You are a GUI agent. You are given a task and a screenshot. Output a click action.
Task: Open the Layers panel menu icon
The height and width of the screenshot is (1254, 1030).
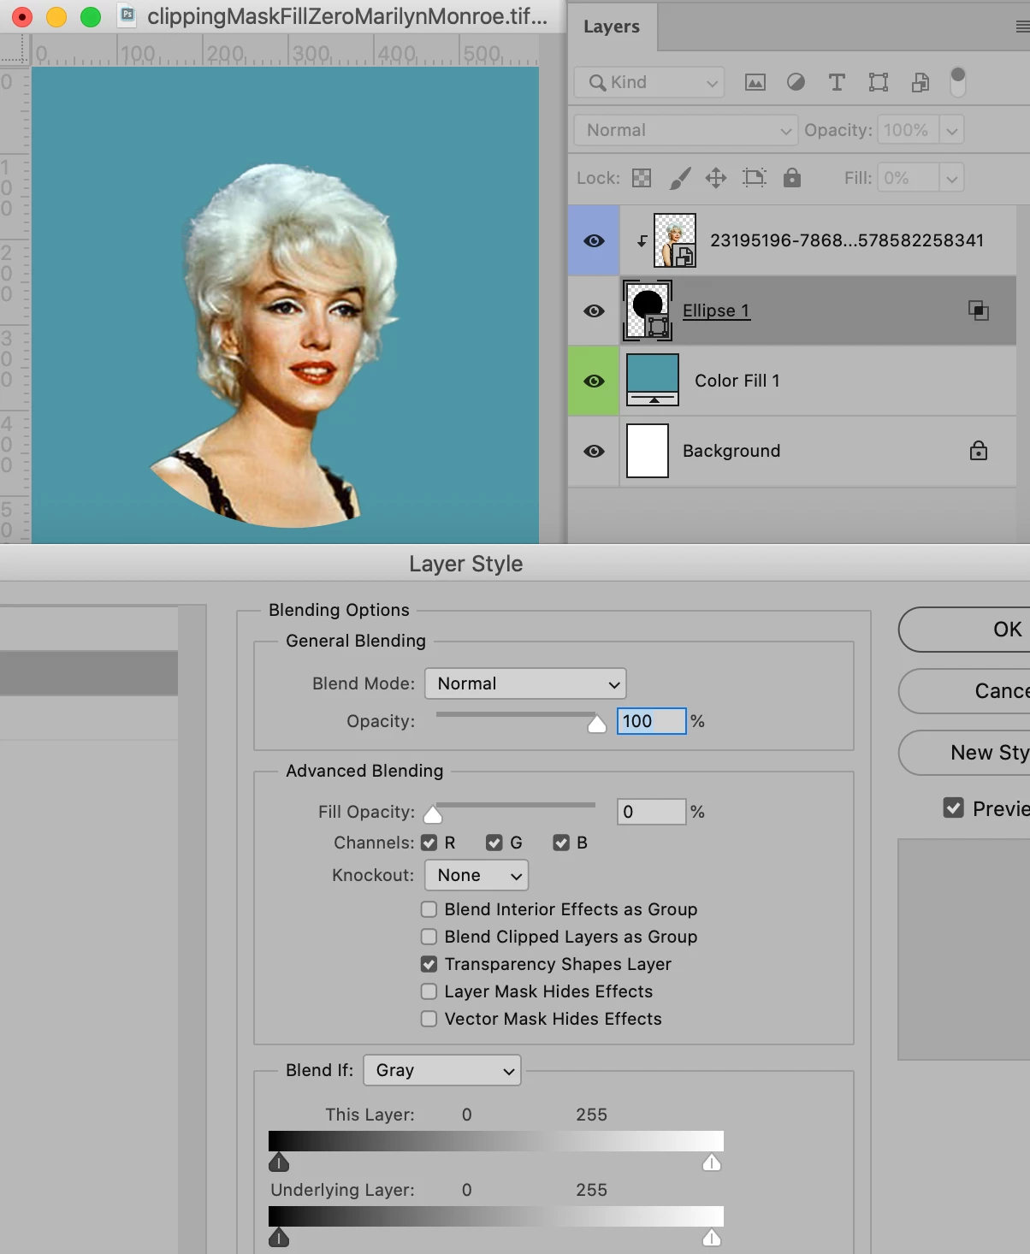click(1022, 27)
